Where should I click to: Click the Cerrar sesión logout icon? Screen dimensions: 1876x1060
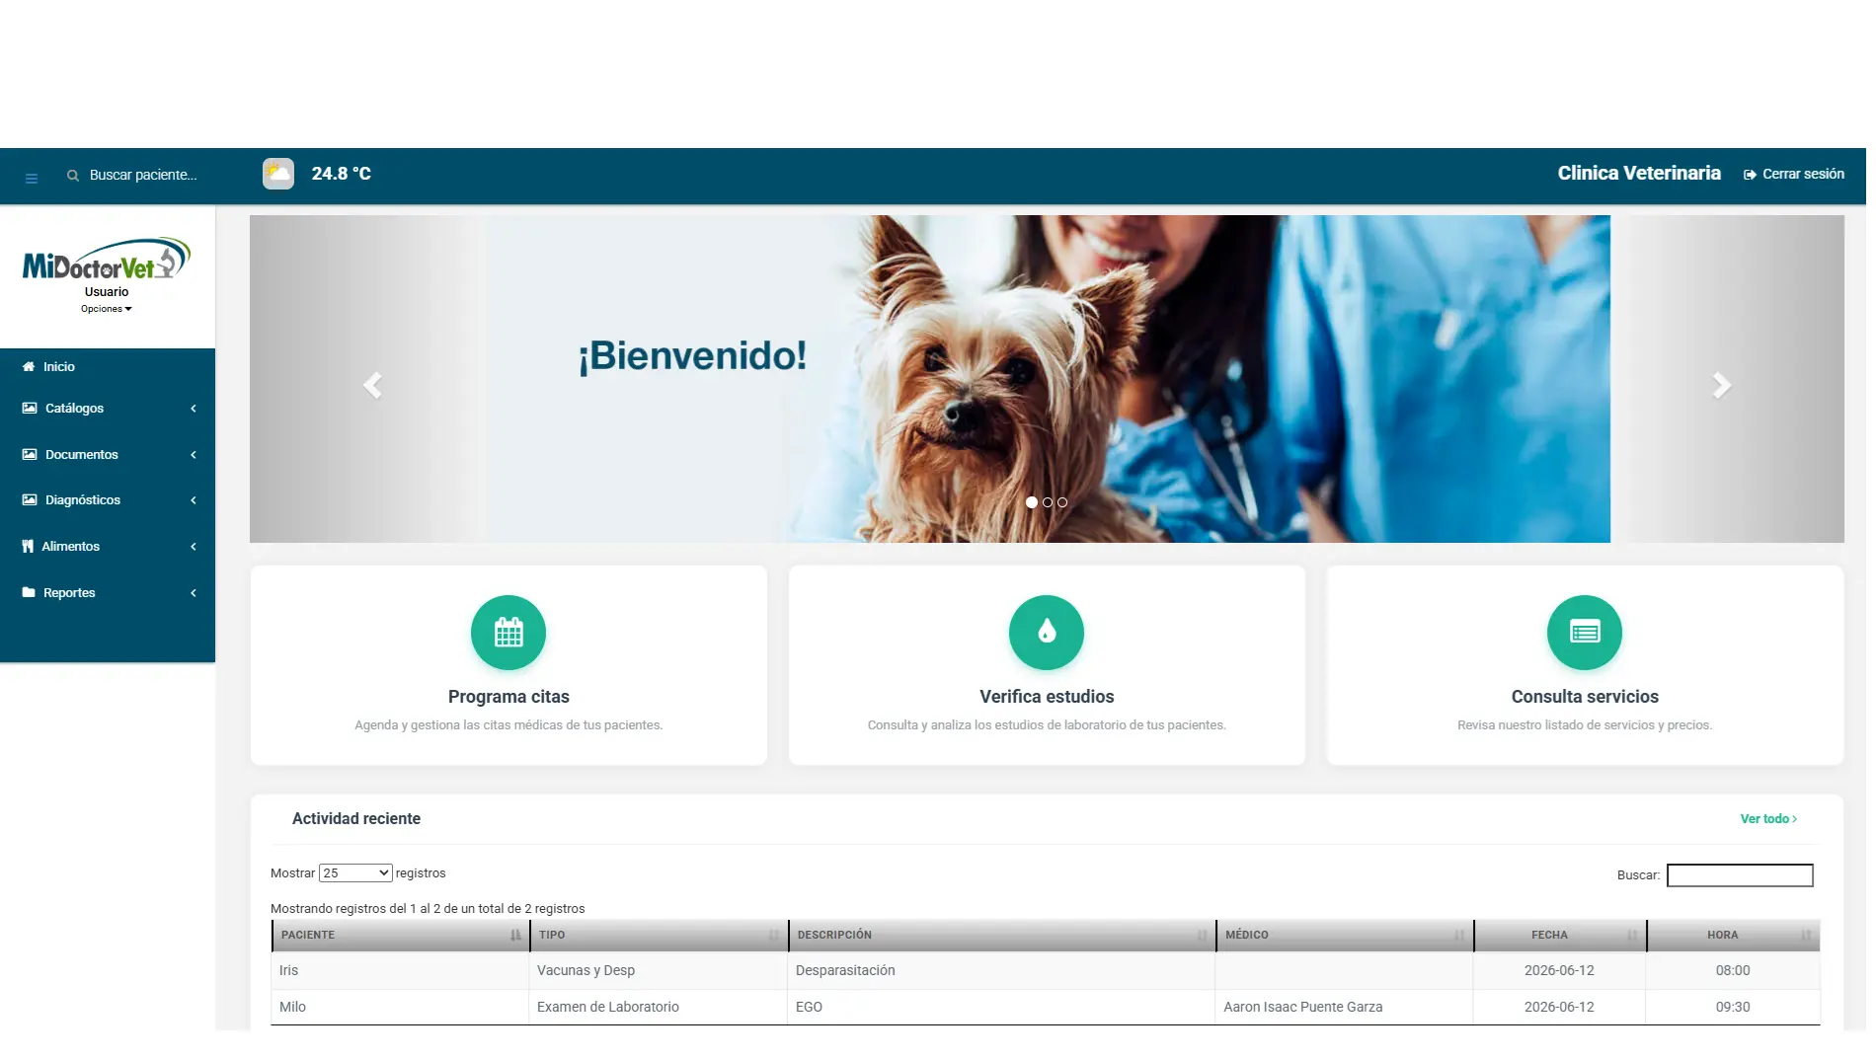[x=1750, y=175]
